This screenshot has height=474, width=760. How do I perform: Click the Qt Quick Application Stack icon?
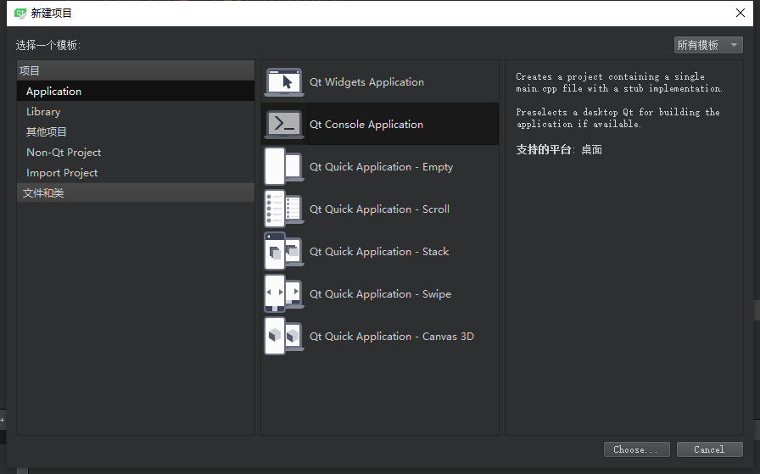[x=284, y=251]
